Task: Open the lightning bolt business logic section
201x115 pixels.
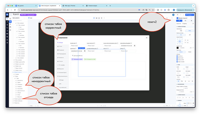Action: coord(7,22)
